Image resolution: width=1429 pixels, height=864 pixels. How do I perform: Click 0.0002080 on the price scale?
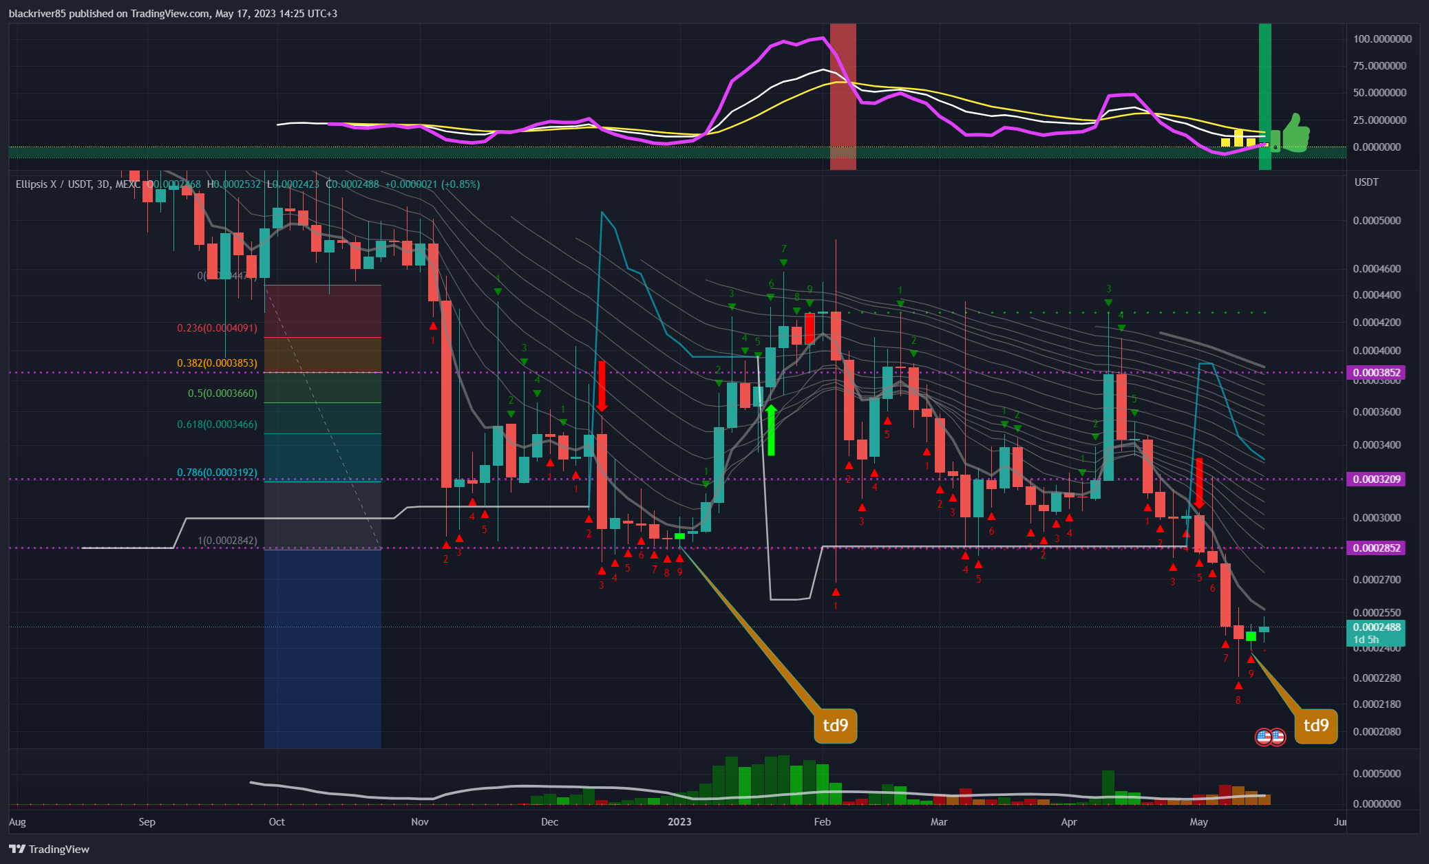[1377, 732]
